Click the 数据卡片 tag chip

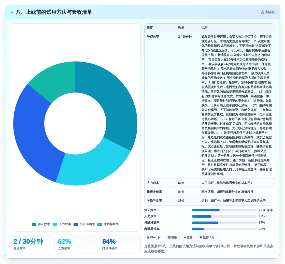[207, 237]
